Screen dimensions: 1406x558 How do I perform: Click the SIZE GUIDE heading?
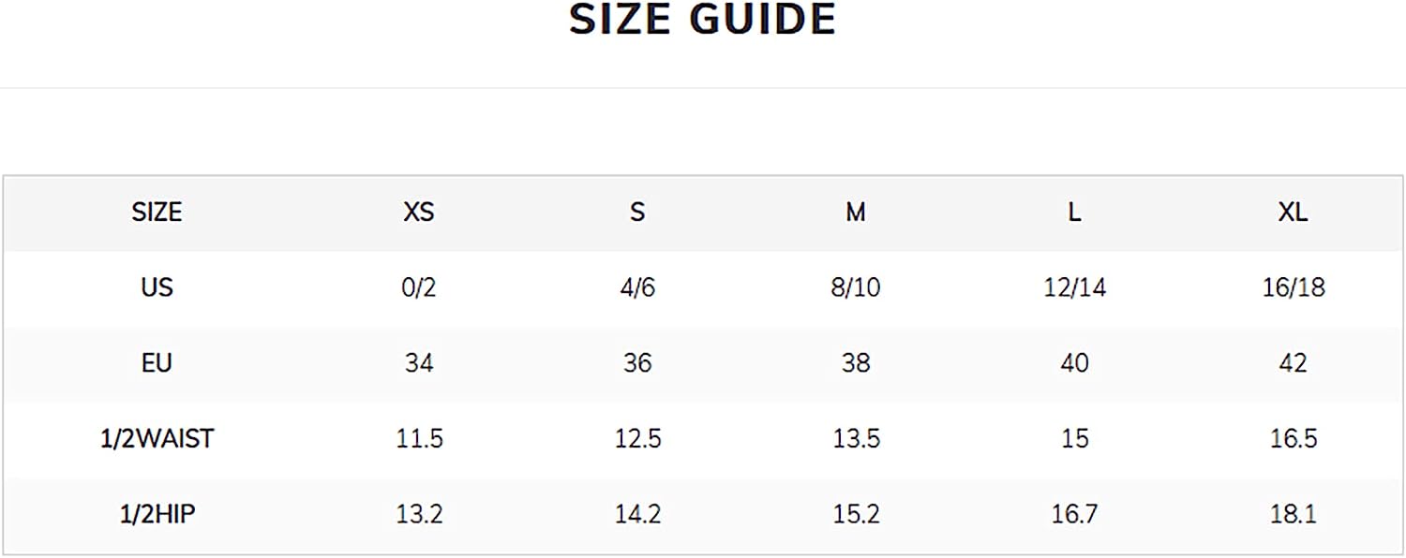coord(703,20)
